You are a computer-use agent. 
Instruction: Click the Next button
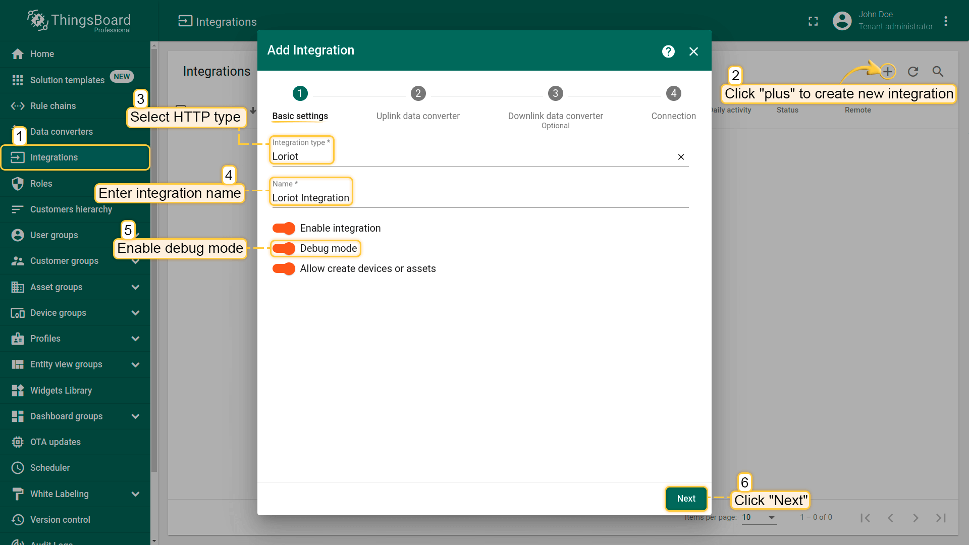[686, 499]
